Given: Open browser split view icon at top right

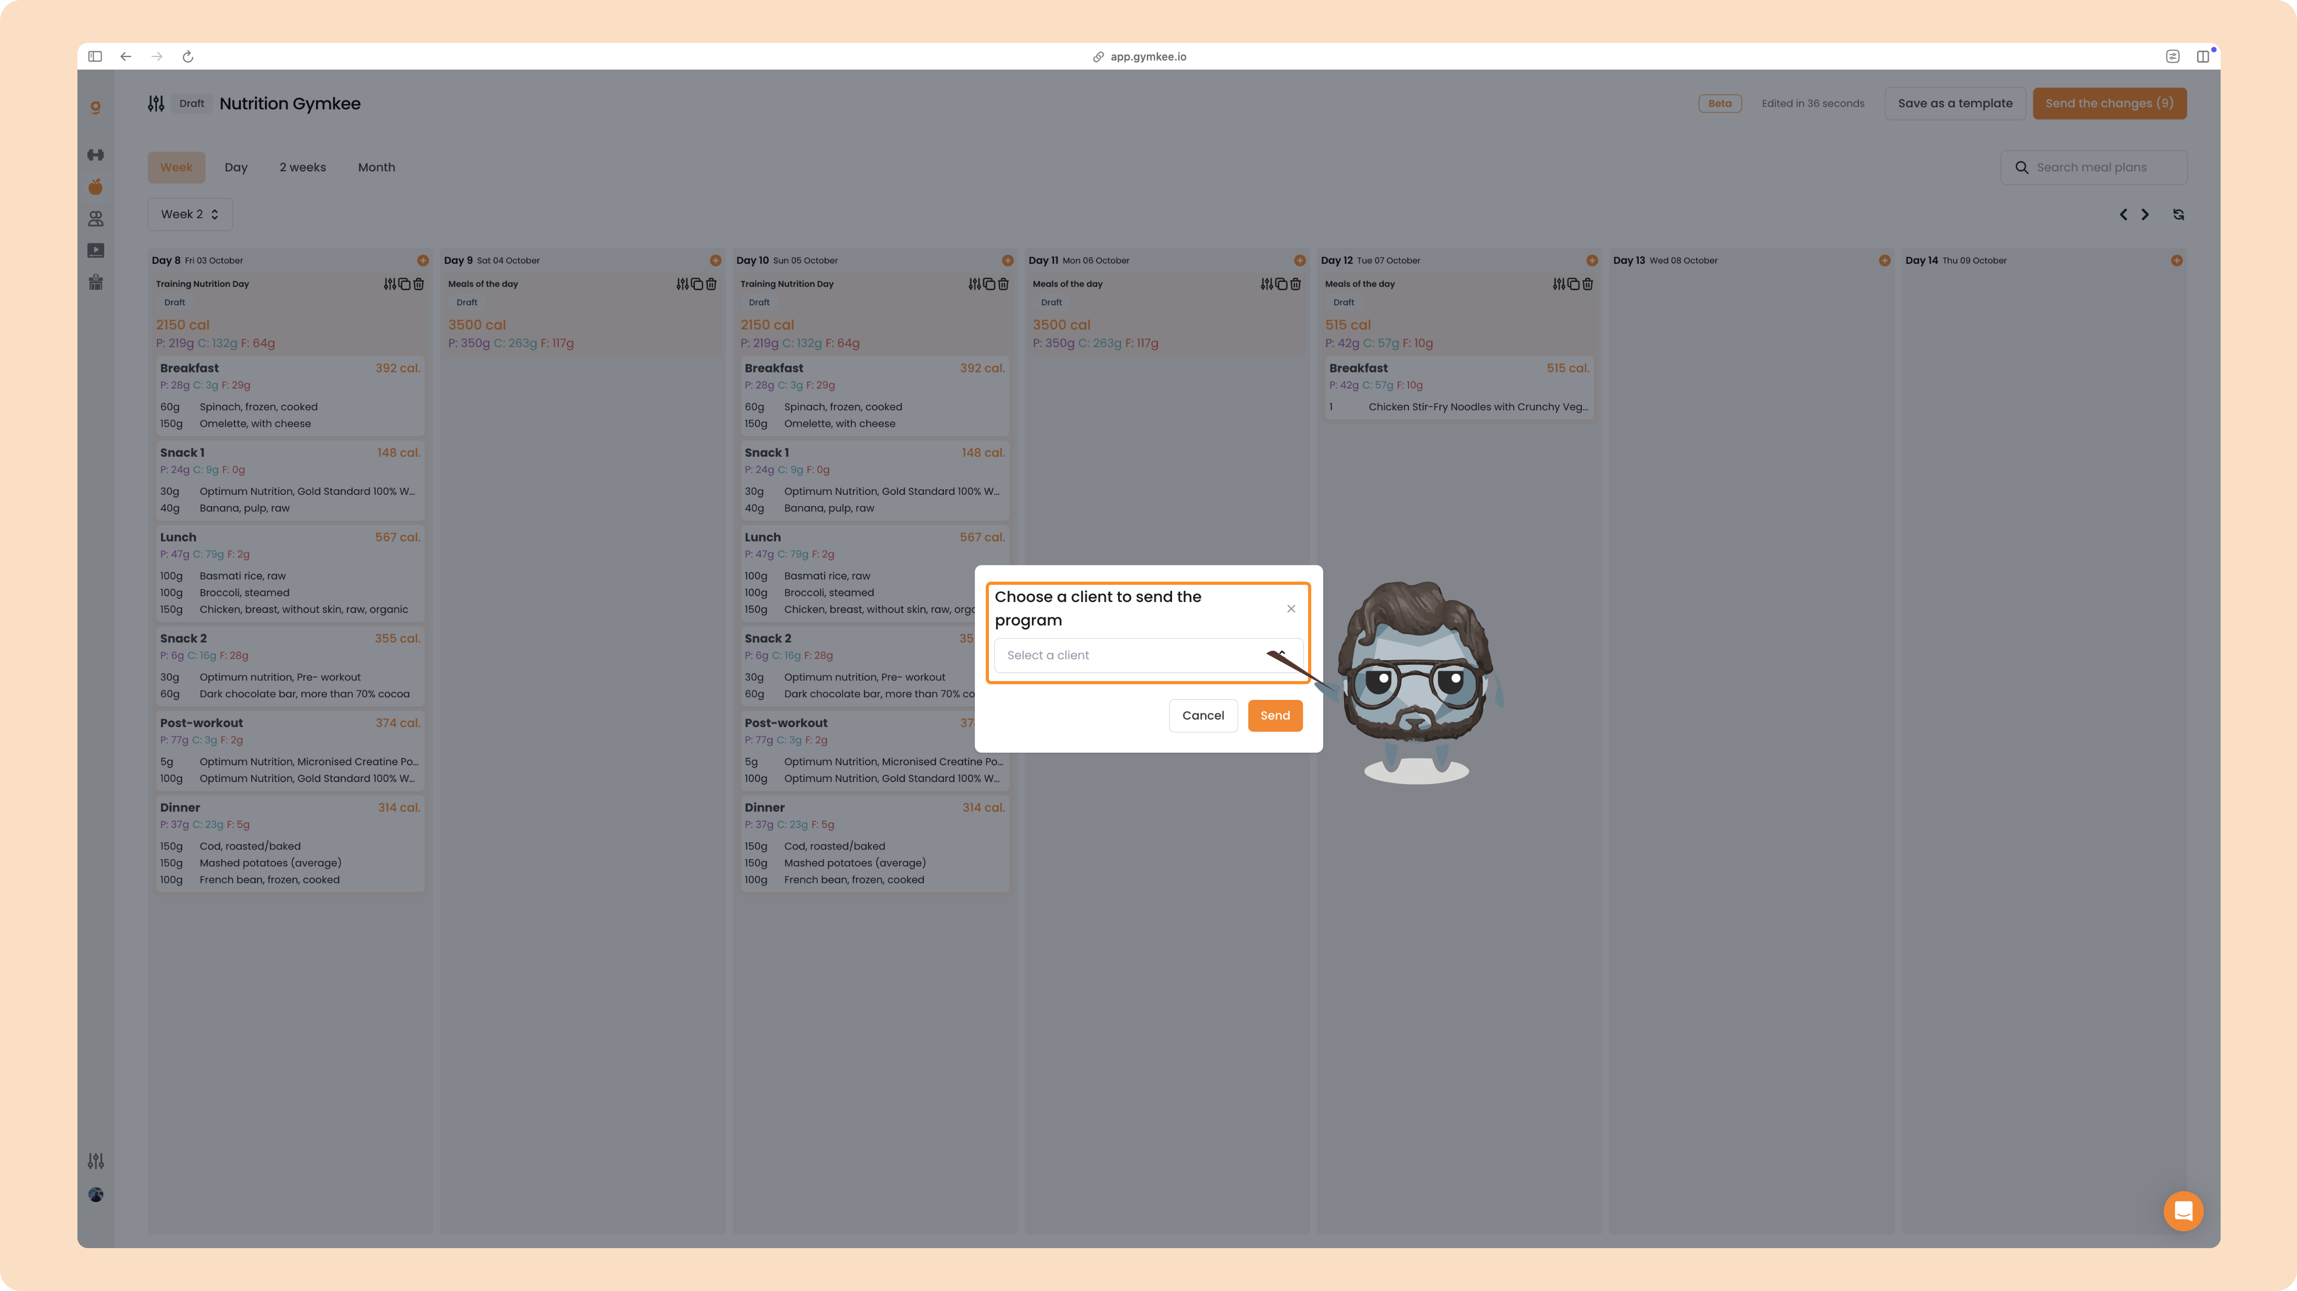Looking at the screenshot, I should [2202, 56].
